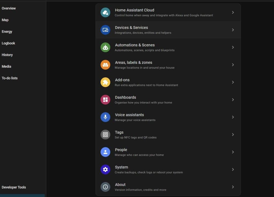The height and width of the screenshot is (197, 274).
Task: Click 'Version information, credits and more' text
Action: coord(140,190)
